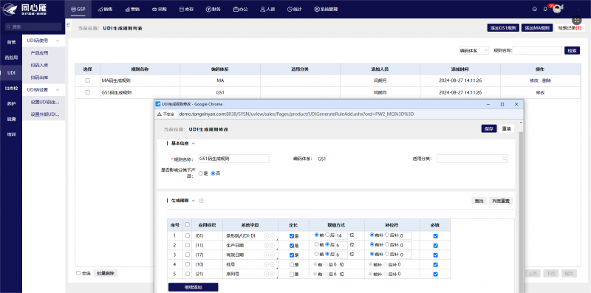Click 添加GS1规则 button
The width and height of the screenshot is (591, 293).
[x=503, y=28]
